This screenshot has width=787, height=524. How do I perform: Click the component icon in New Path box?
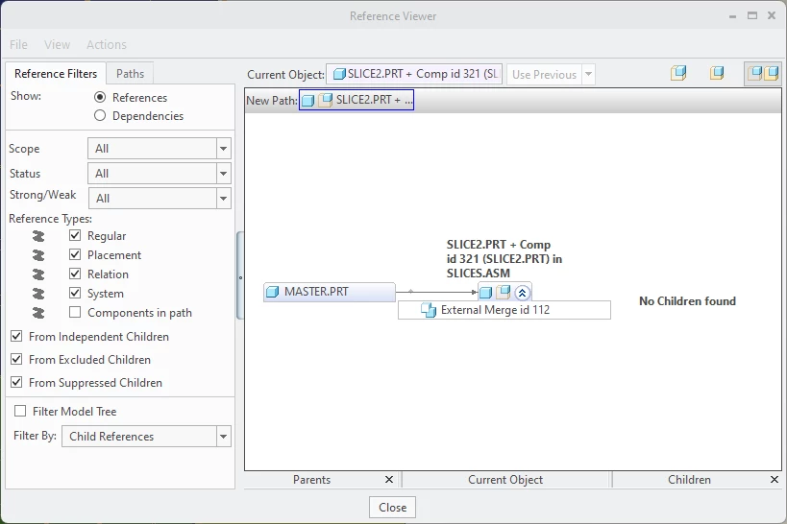click(x=326, y=100)
